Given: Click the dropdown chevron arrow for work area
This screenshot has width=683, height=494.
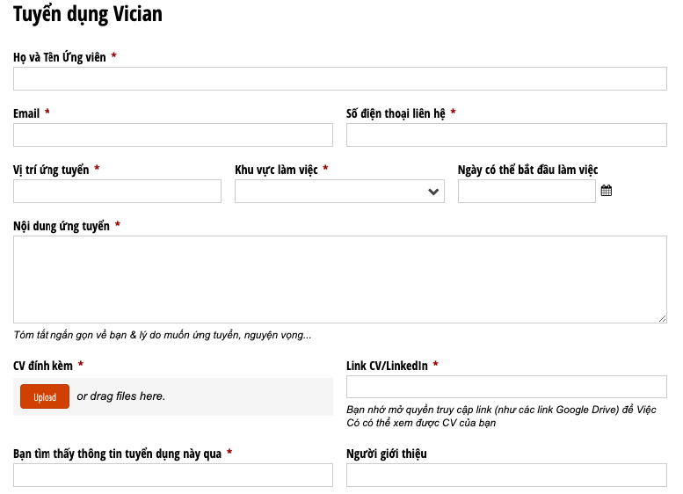Looking at the screenshot, I should (433, 192).
